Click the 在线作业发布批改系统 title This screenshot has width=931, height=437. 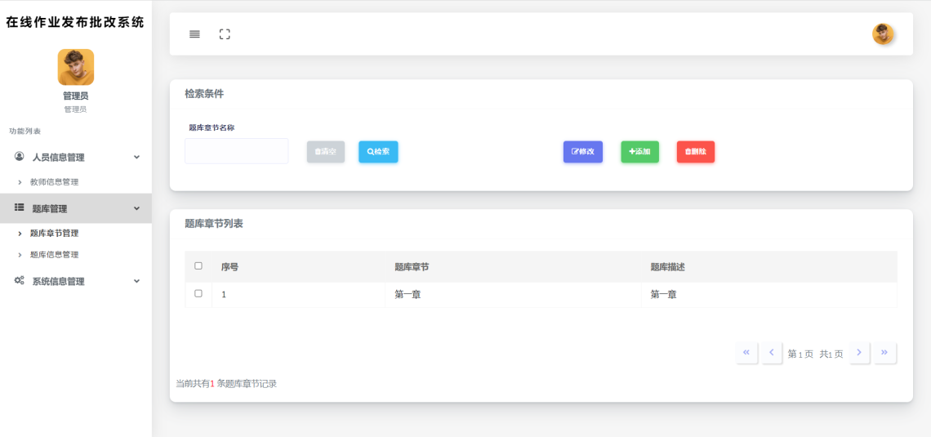pos(75,23)
